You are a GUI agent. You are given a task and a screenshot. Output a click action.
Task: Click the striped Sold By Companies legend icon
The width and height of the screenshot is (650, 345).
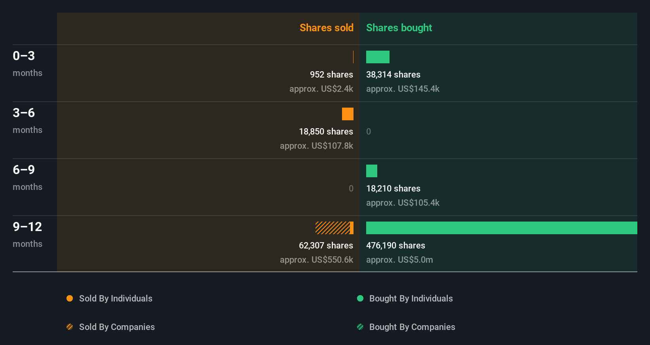point(70,327)
